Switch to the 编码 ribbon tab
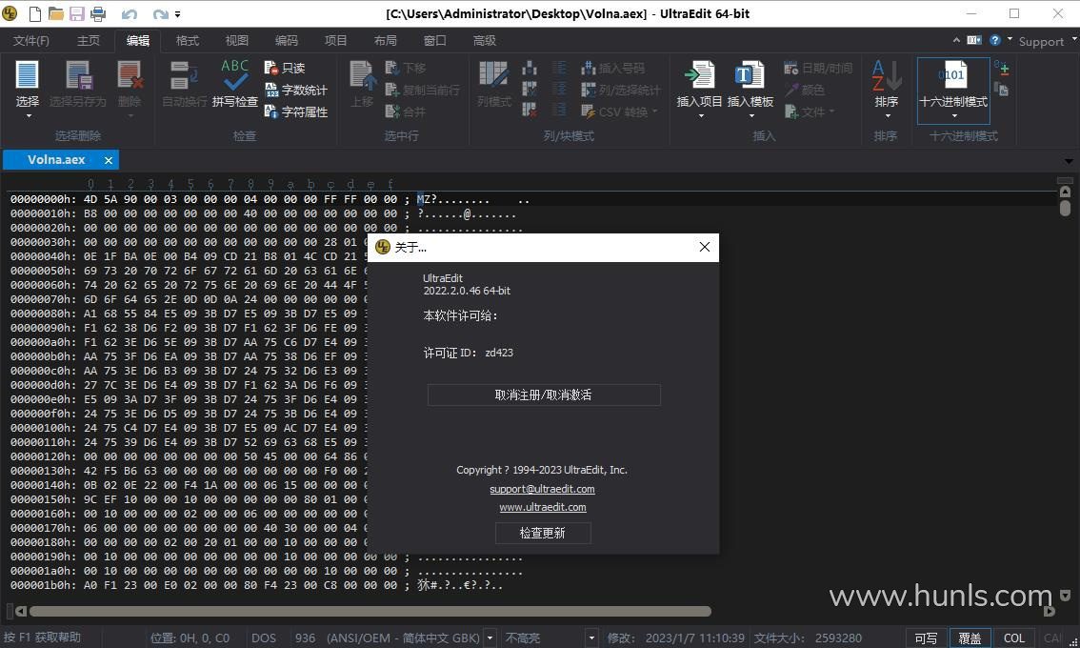 click(x=287, y=41)
